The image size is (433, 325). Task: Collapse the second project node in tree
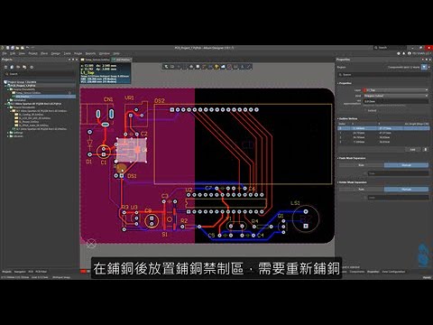click(x=5, y=104)
